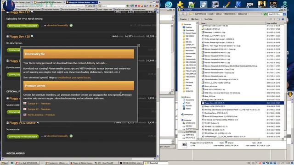Open Brief Browse History bookmark

coord(122,9)
